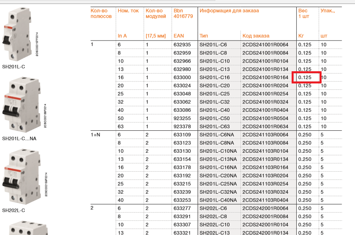
Task: Select EAN value 923378
Action: (x=182, y=127)
